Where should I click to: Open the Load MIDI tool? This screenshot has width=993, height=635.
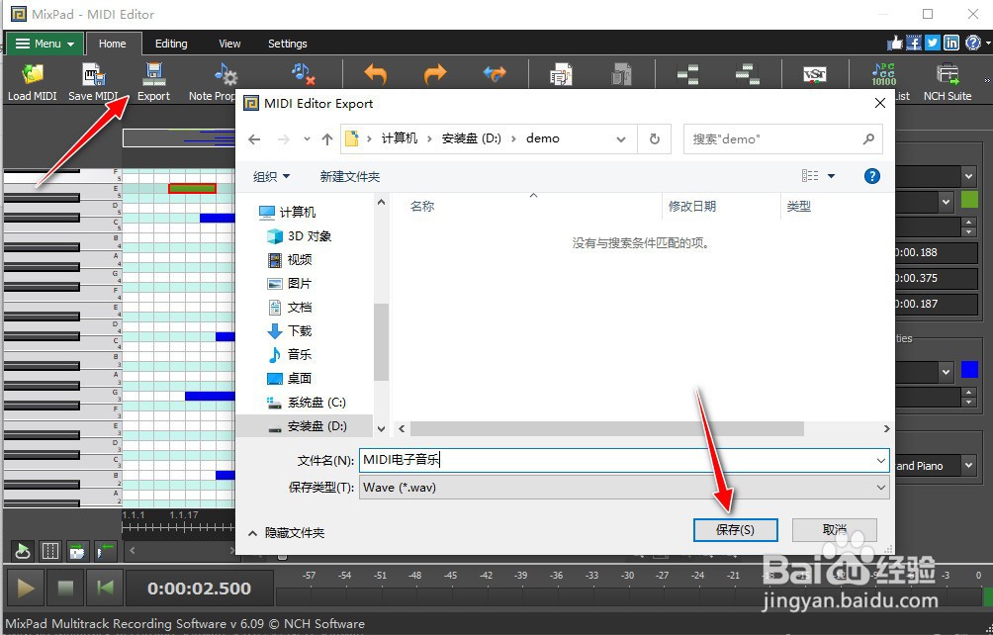click(32, 82)
